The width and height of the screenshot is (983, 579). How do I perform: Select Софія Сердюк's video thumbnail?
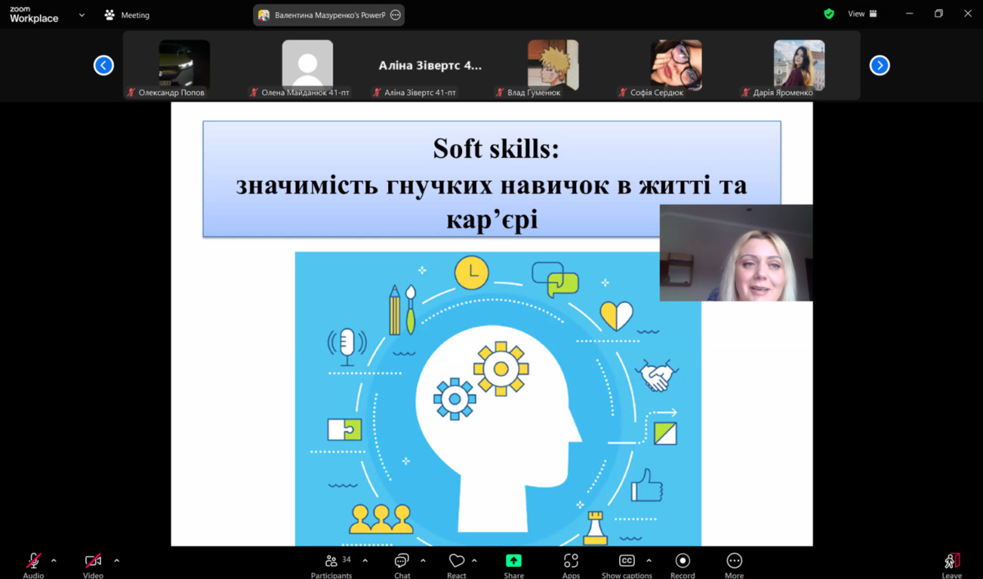[x=676, y=65]
